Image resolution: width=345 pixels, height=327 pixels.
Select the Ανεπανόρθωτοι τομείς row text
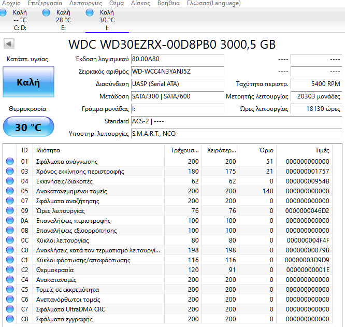pos(68,300)
